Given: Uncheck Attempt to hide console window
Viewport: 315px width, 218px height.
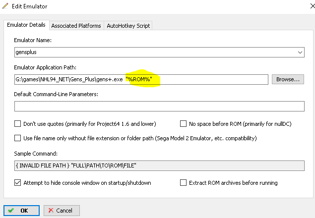Looking at the screenshot, I should point(18,183).
